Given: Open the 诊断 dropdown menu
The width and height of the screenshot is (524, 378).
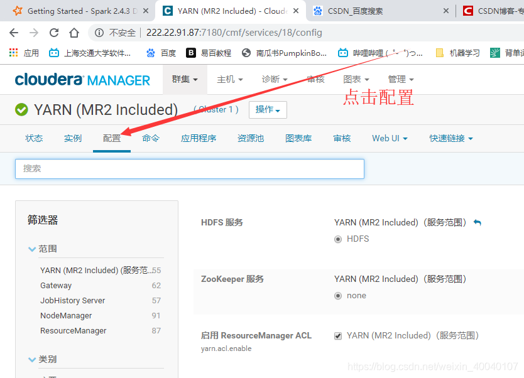Looking at the screenshot, I should tap(275, 80).
